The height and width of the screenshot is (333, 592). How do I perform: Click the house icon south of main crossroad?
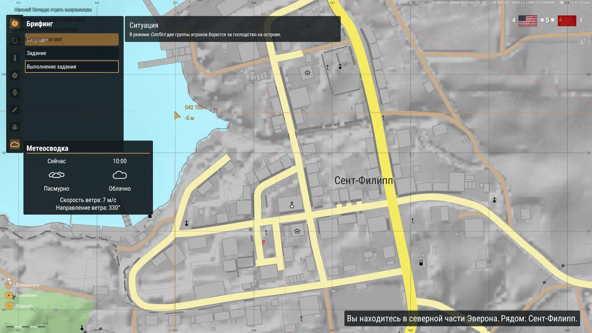pos(297,231)
